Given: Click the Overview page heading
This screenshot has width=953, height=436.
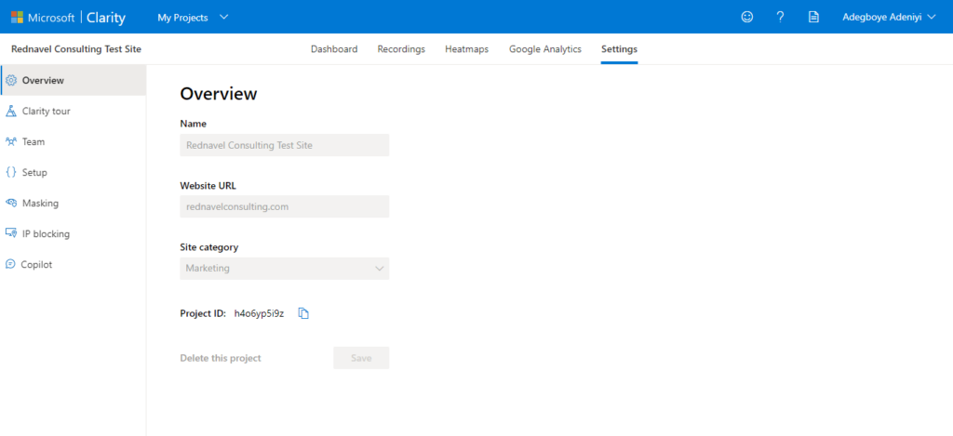Looking at the screenshot, I should tap(219, 94).
